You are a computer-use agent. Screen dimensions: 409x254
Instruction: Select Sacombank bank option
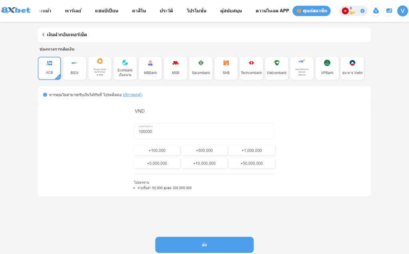(x=201, y=68)
